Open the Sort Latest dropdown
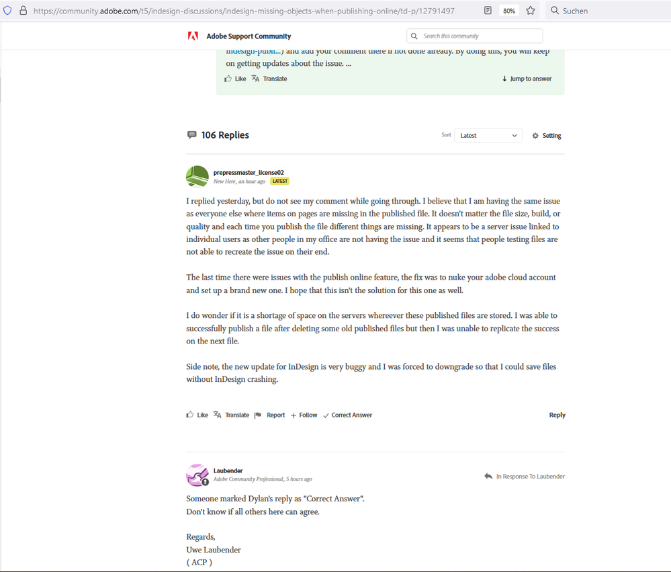Screen dimensions: 671x572 pos(488,136)
